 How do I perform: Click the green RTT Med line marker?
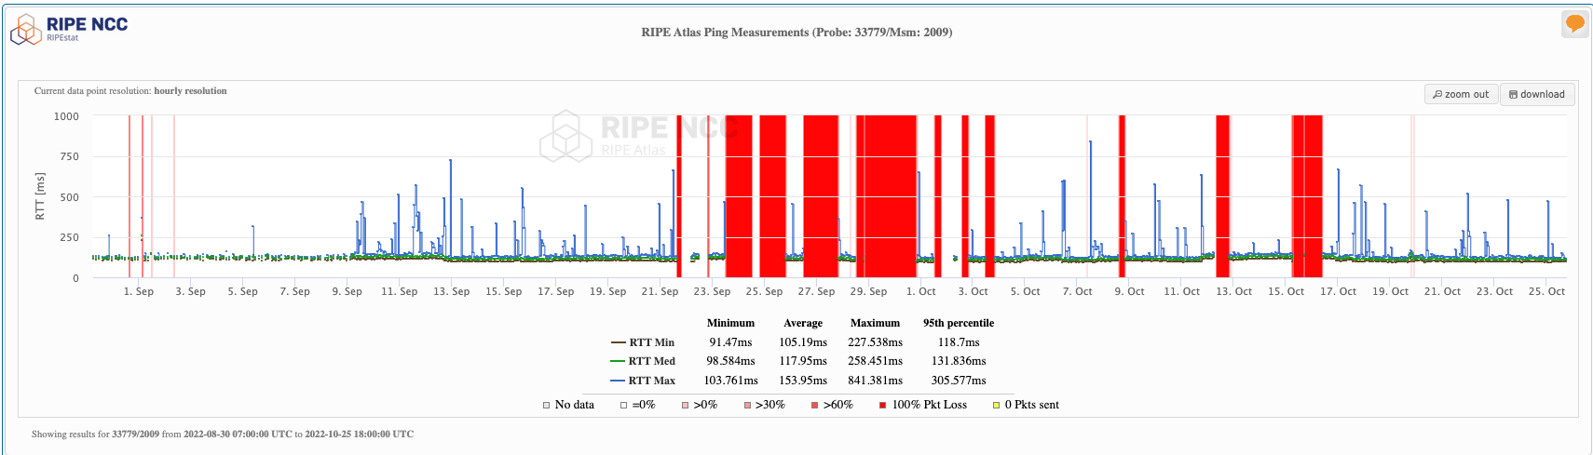(617, 361)
